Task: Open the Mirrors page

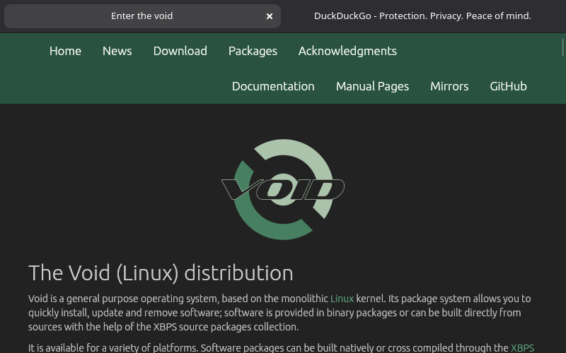Action: click(x=449, y=86)
